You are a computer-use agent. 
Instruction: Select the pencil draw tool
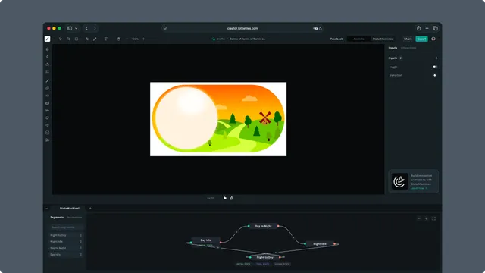95,39
